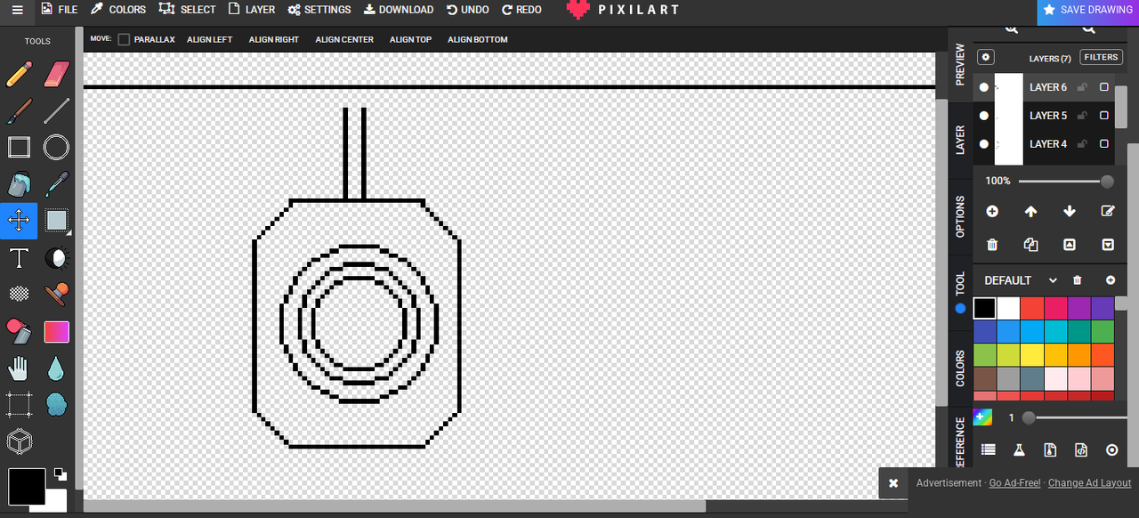Add a new color palette
Viewport: 1139px width, 518px height.
point(1110,280)
